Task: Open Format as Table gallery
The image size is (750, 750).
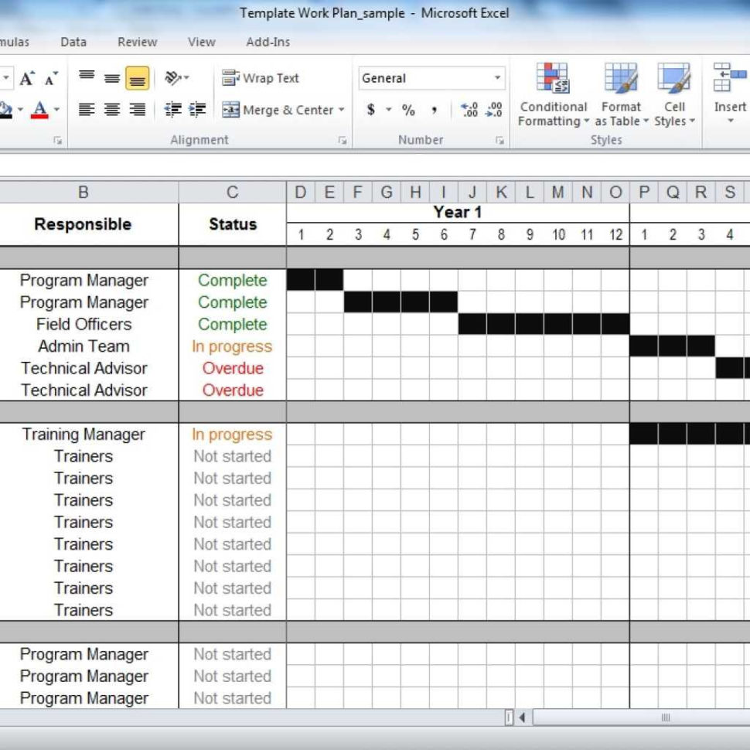Action: [x=622, y=94]
